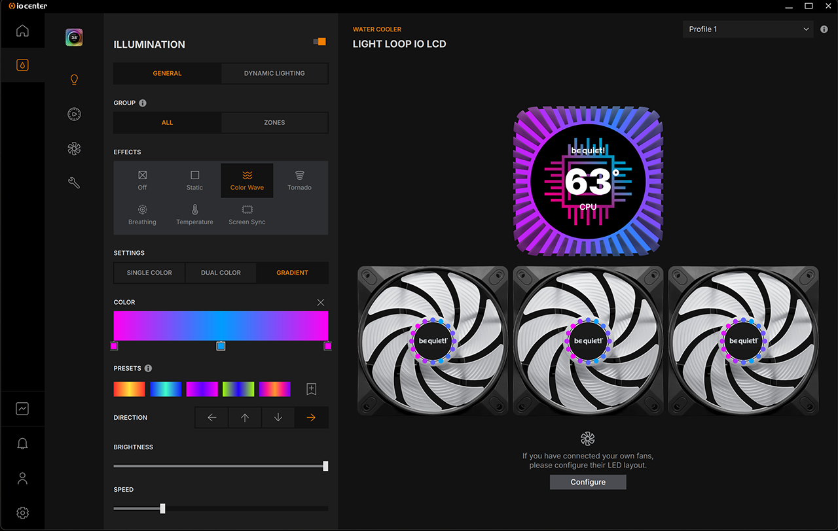Choose the Color Wave effect

point(247,180)
